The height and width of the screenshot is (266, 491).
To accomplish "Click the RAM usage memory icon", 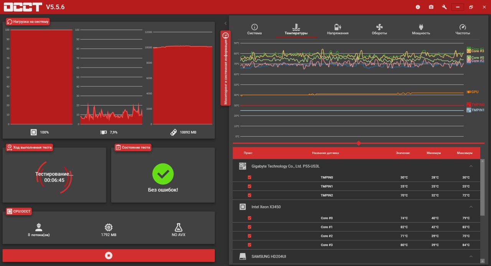I will point(173,132).
